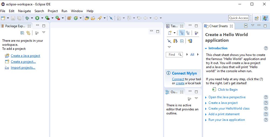Click Create a project... link
270x137 pixels.
point(23,62)
